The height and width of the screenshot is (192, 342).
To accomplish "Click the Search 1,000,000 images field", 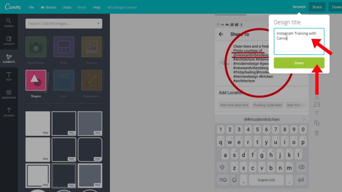I will 64,23.
